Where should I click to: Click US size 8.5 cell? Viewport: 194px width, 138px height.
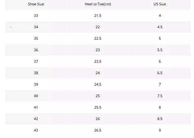(x=160, y=119)
